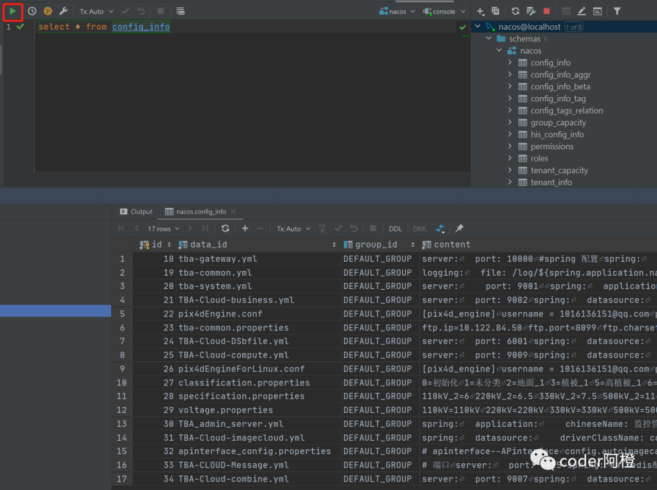The height and width of the screenshot is (490, 657).
Task: Expand the config_info_aggr table node
Action: 510,75
